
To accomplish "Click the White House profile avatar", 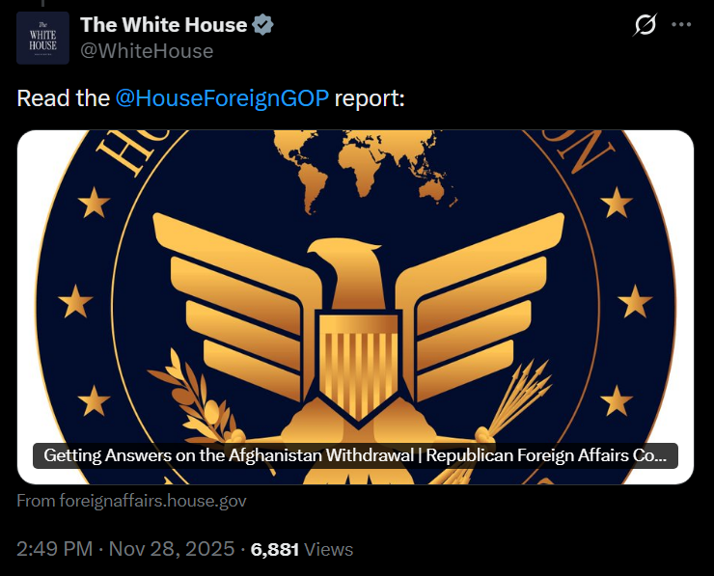I will [43, 38].
